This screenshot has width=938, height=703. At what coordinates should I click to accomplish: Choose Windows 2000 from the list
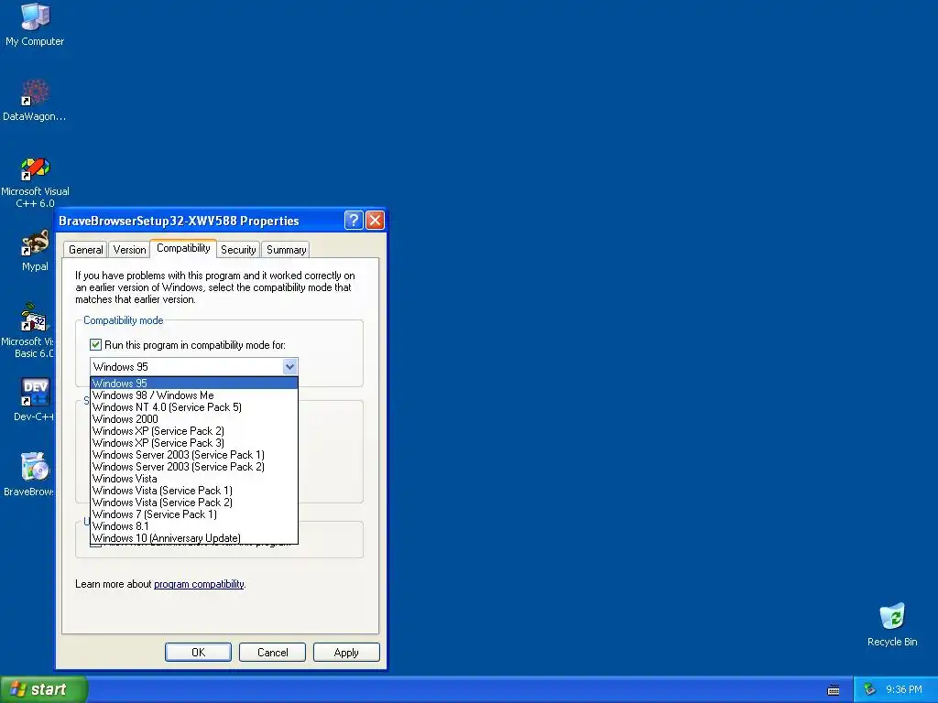coord(194,419)
